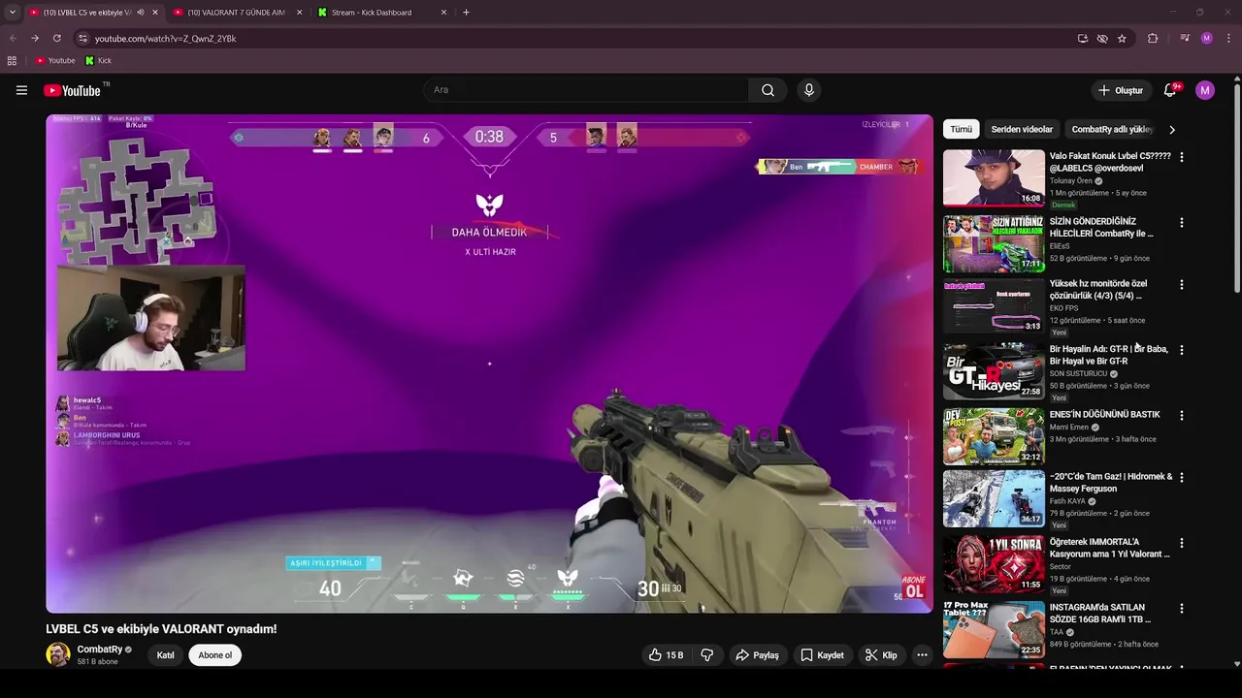This screenshot has width=1242, height=698.
Task: Open Chrome profile avatar in toolbar
Action: (x=1206, y=38)
